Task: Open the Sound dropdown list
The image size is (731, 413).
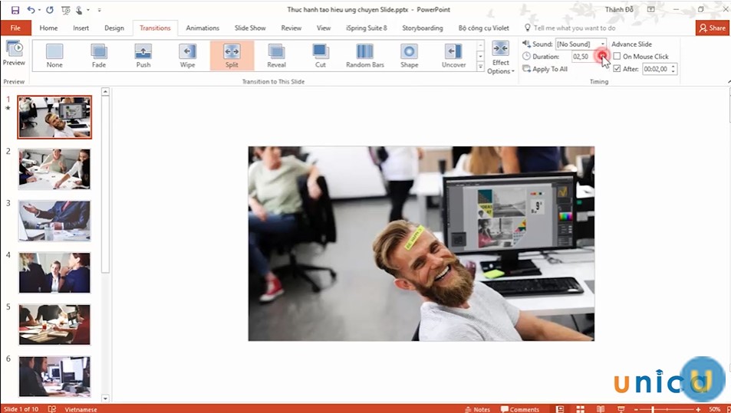Action: [603, 44]
